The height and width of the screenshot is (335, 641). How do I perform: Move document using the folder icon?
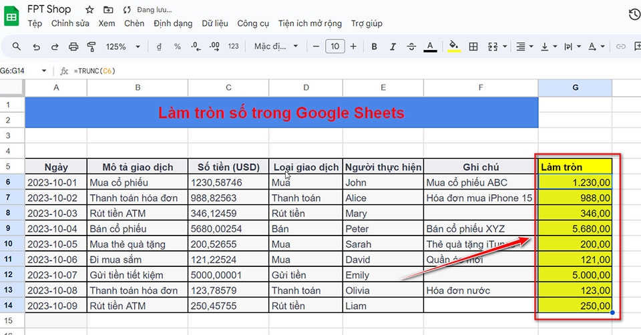tap(108, 10)
